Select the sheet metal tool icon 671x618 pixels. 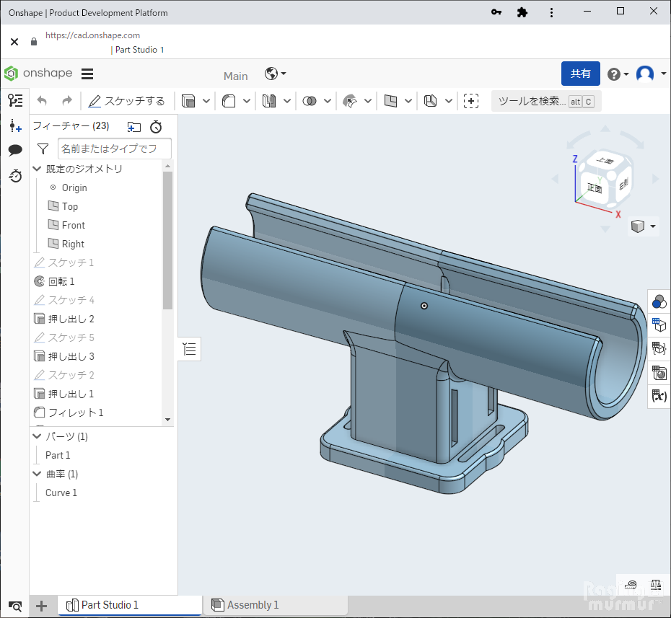click(431, 101)
